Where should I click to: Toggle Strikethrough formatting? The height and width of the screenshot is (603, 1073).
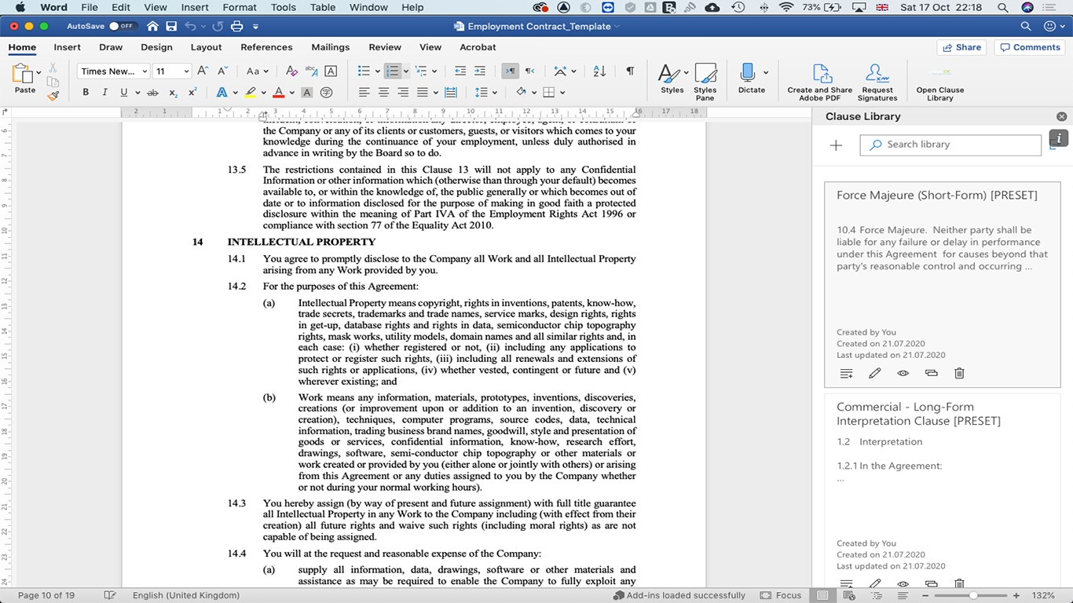point(153,93)
